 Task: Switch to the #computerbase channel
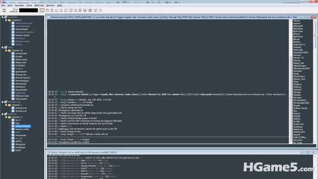pyautogui.click(x=22, y=26)
